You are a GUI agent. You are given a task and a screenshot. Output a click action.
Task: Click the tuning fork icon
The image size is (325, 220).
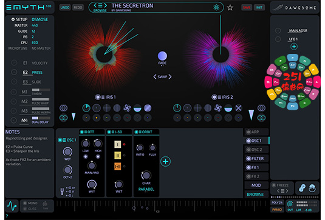tap(62, 192)
